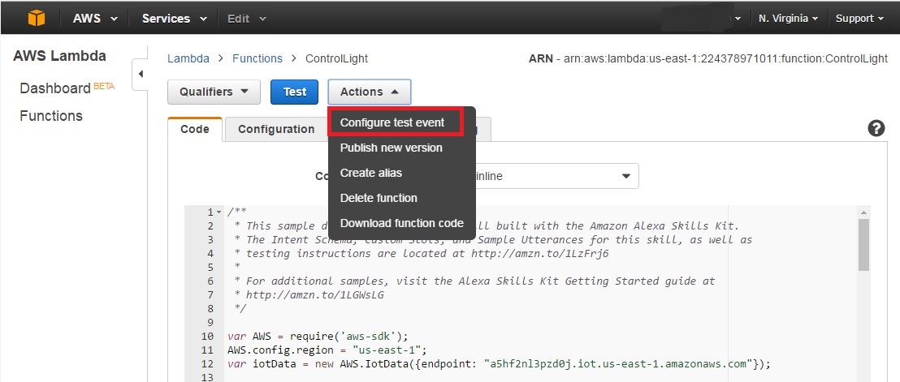900x382 pixels.
Task: Switch to the Code tab
Action: (195, 129)
